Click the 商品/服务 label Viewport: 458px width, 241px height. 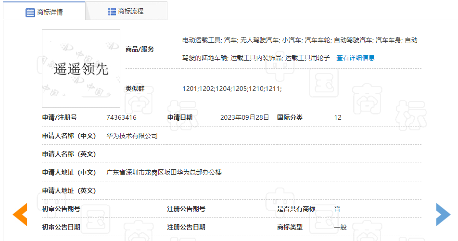[140, 49]
